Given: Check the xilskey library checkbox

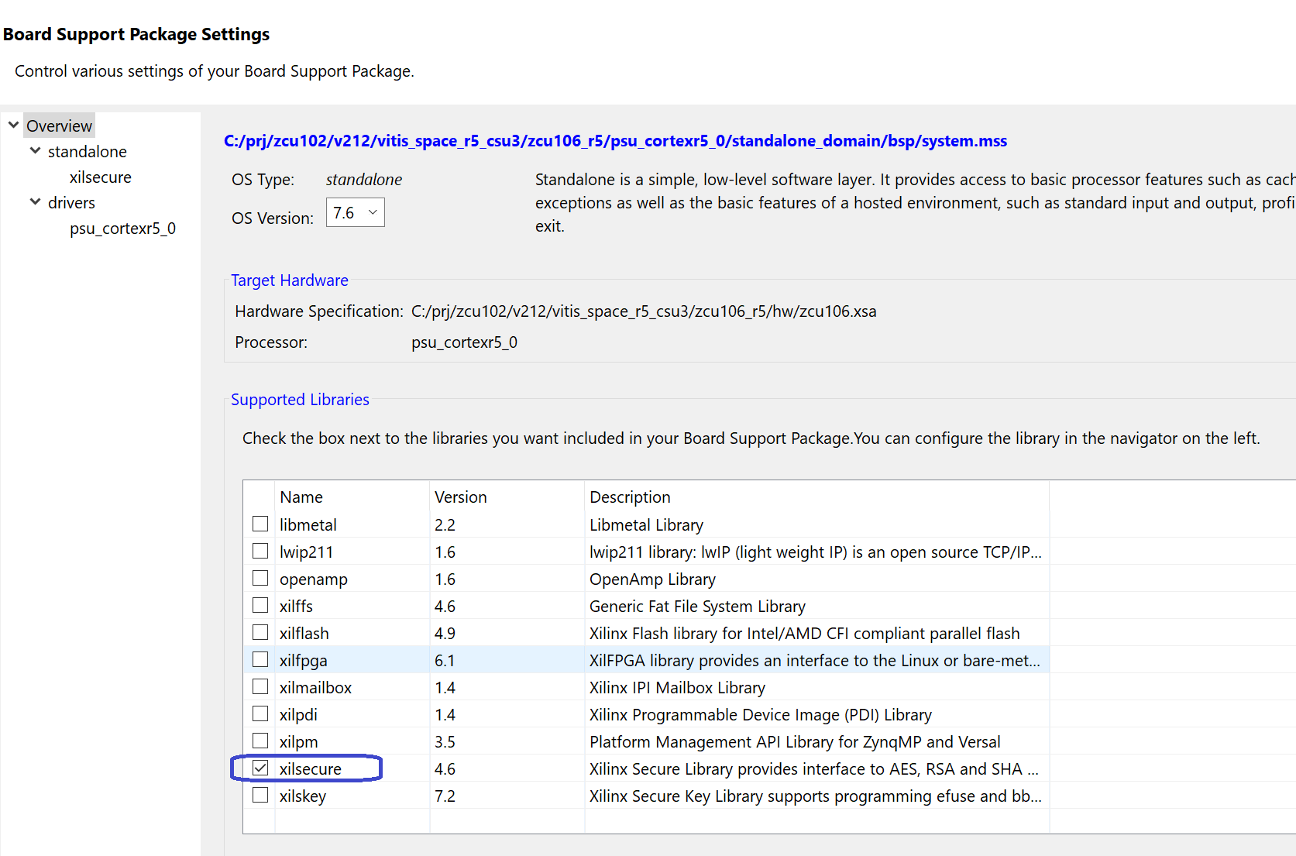Looking at the screenshot, I should pos(260,796).
